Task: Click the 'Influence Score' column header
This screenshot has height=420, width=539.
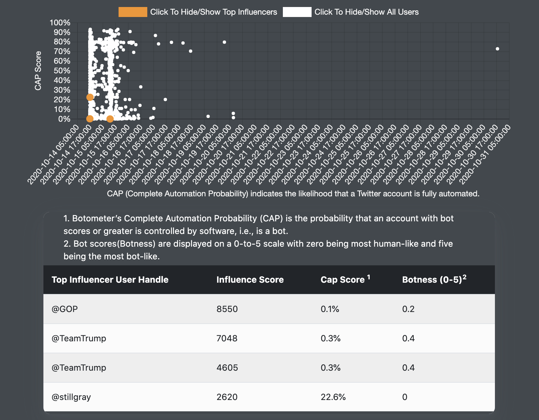Action: pos(250,280)
